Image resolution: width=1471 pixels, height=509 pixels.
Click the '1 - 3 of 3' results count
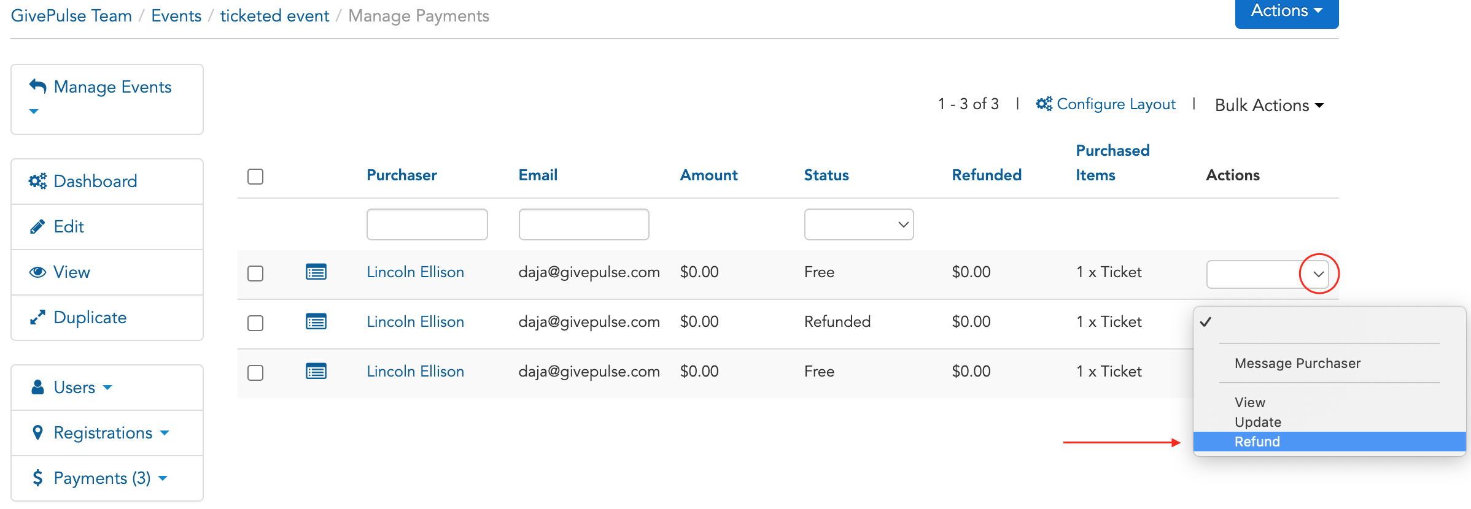(968, 104)
